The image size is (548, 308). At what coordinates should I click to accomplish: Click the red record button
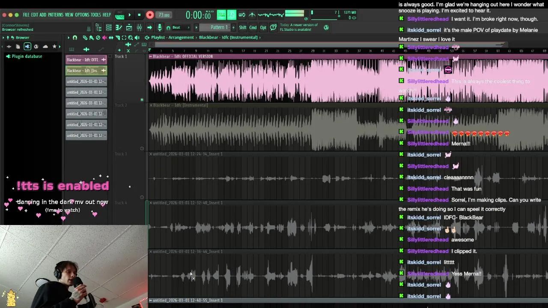(x=150, y=15)
